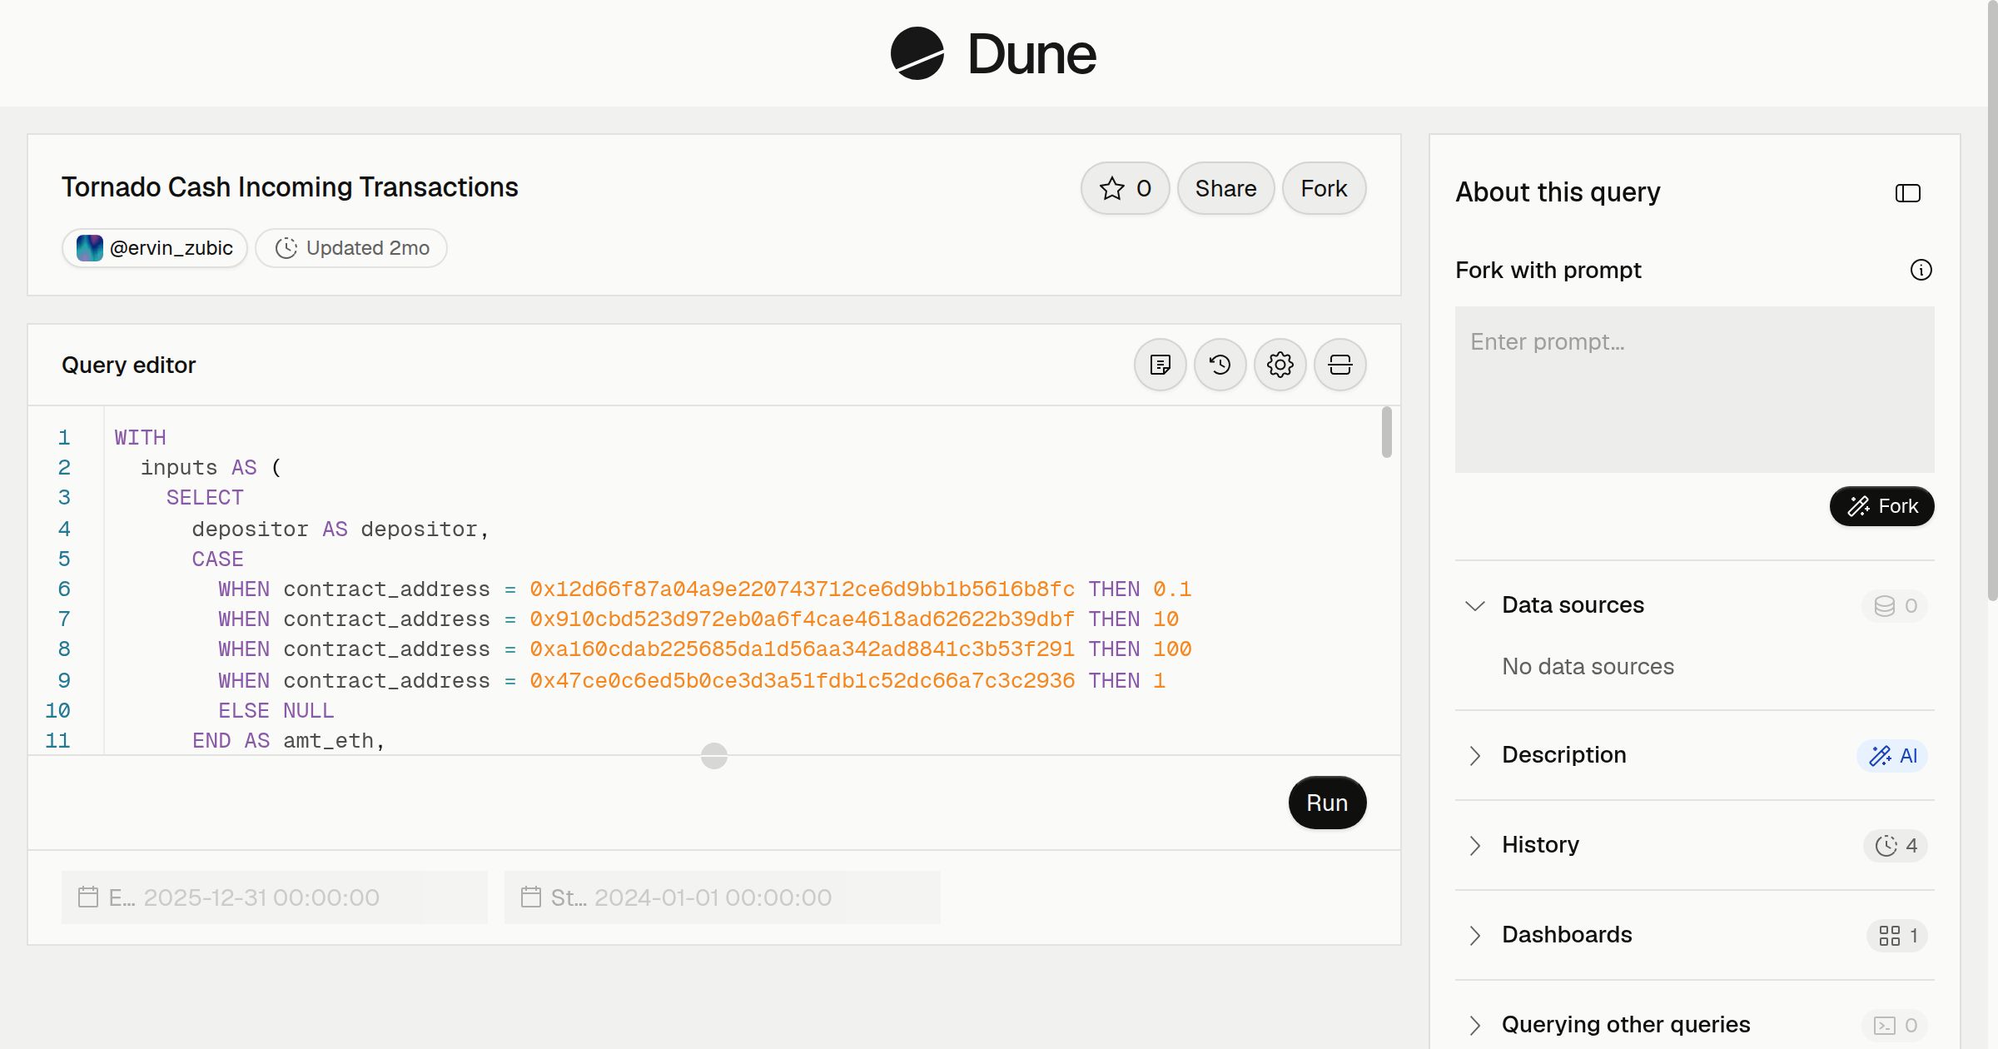
Task: Click the Fork with prompt info icon
Action: [x=1921, y=270]
